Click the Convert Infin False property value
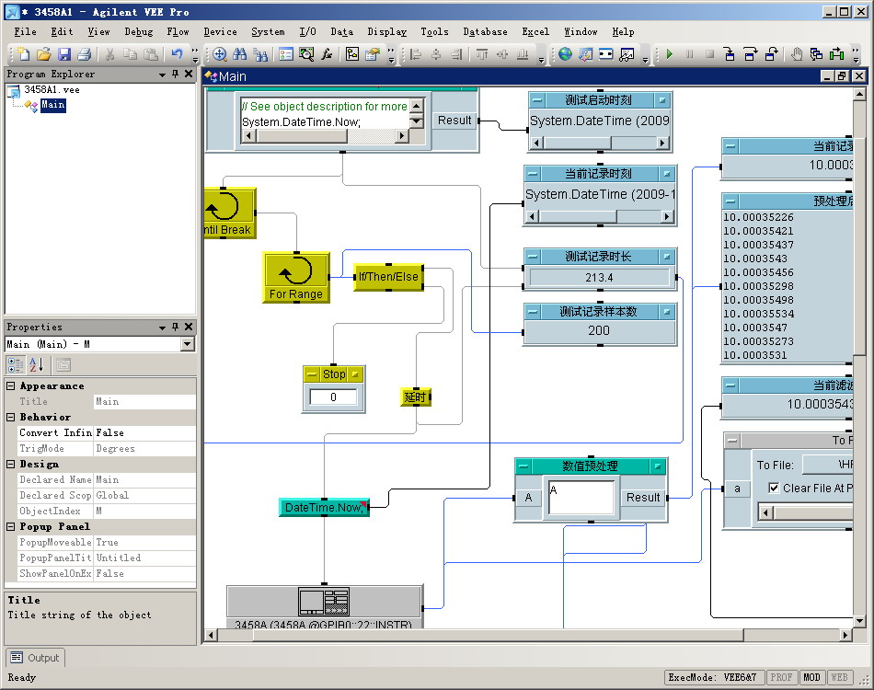The height and width of the screenshot is (690, 874). tap(145, 432)
